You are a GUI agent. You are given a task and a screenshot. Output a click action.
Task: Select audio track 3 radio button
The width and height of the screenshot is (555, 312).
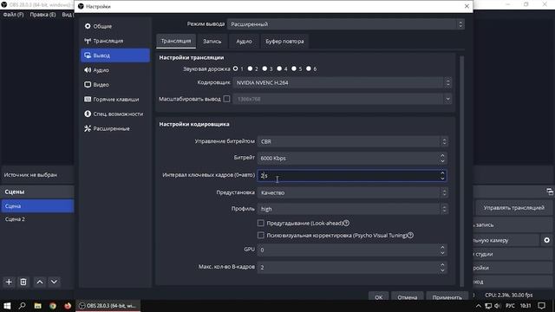(x=264, y=68)
